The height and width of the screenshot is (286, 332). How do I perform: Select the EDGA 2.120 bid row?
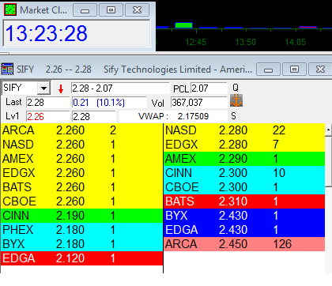click(81, 258)
